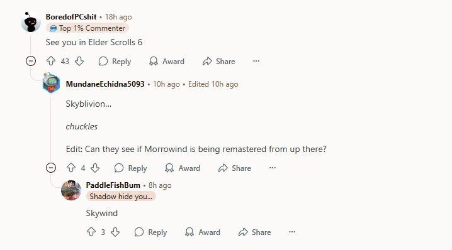Reply to the Elder Scrolls 6 comment
Viewport: 452px width, 250px height.
click(x=115, y=62)
